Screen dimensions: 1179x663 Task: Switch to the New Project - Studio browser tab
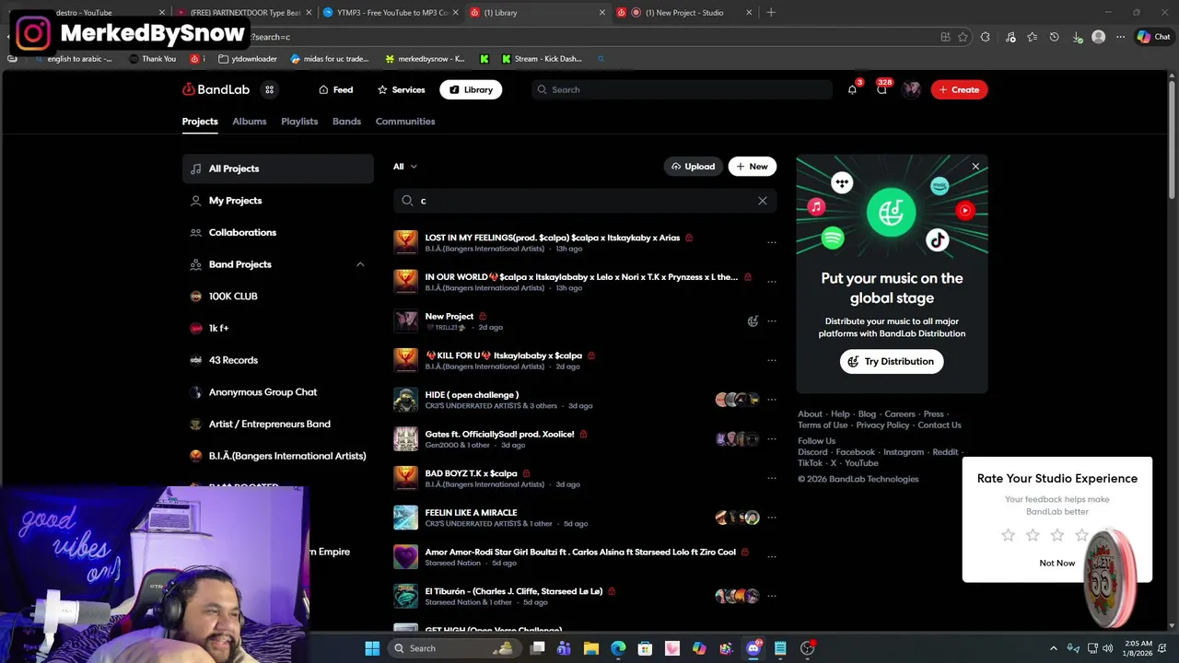[685, 13]
